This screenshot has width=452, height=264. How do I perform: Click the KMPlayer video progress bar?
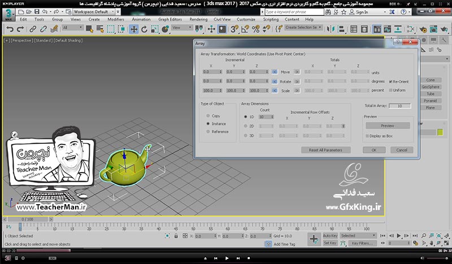(226, 251)
